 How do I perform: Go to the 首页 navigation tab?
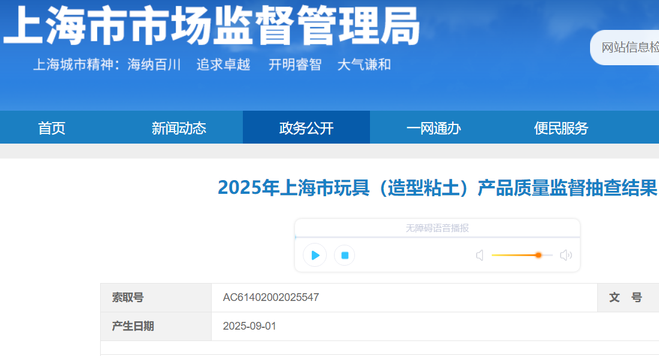[52, 127]
